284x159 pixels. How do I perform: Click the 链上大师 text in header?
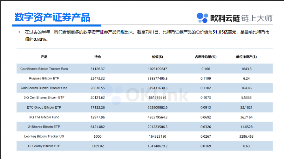pyautogui.click(x=257, y=18)
